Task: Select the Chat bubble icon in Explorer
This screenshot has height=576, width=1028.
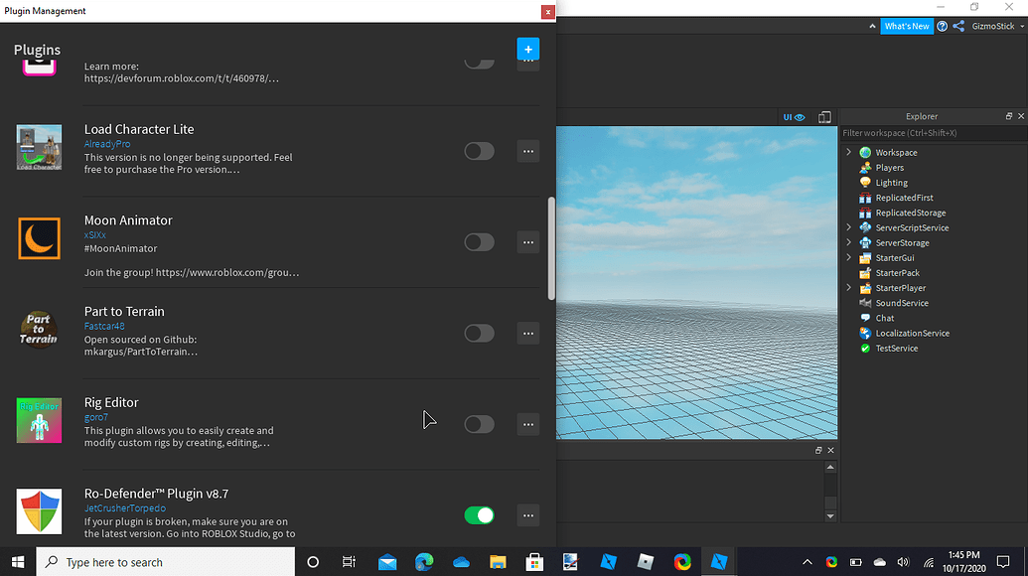Action: pos(865,319)
